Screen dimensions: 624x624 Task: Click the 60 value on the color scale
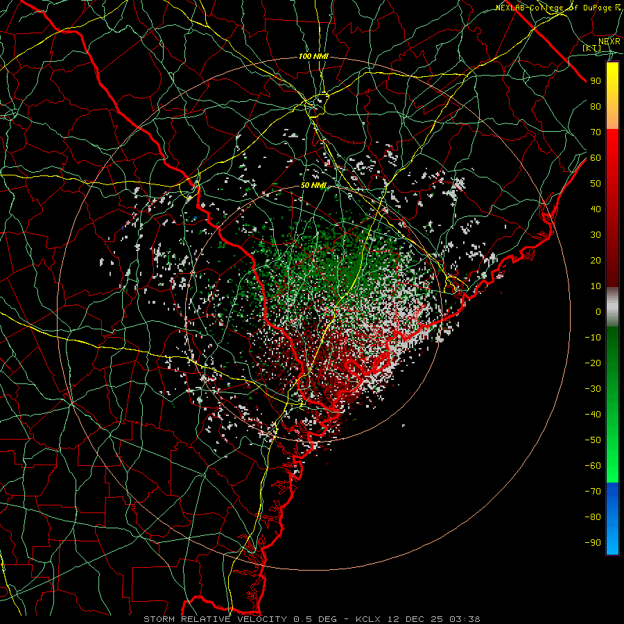(x=596, y=157)
